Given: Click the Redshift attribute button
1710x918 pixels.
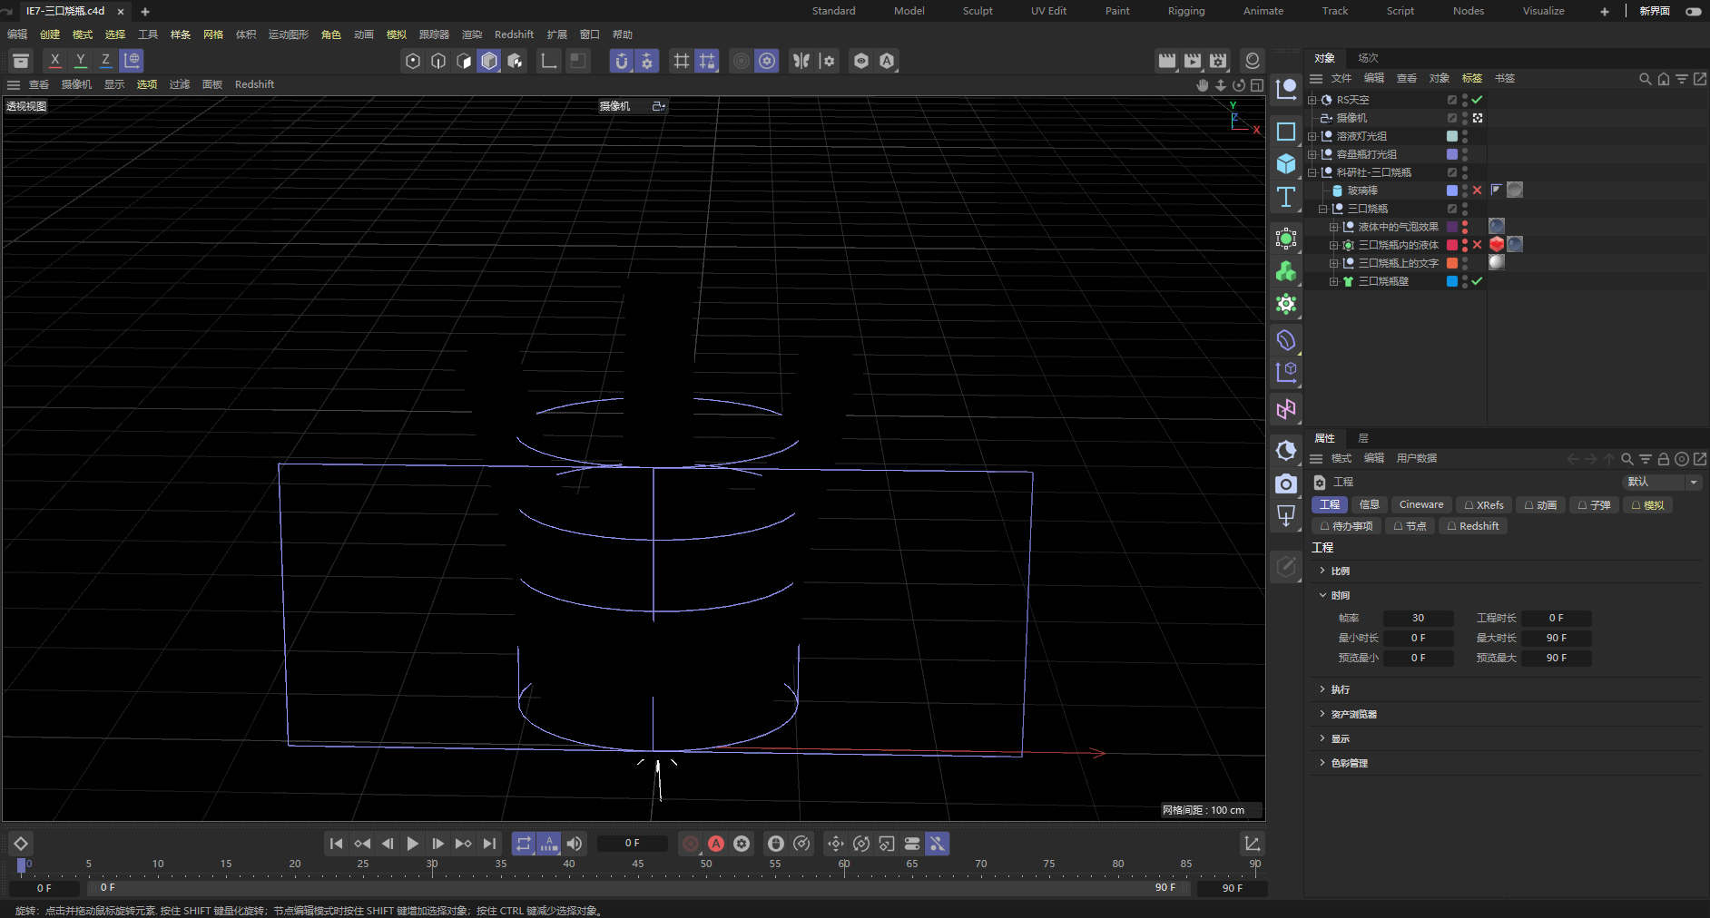Looking at the screenshot, I should (1473, 526).
